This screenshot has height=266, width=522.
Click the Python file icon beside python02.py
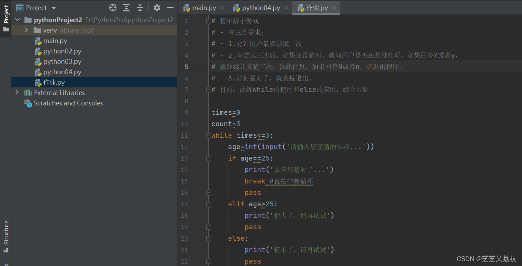[x=38, y=51]
